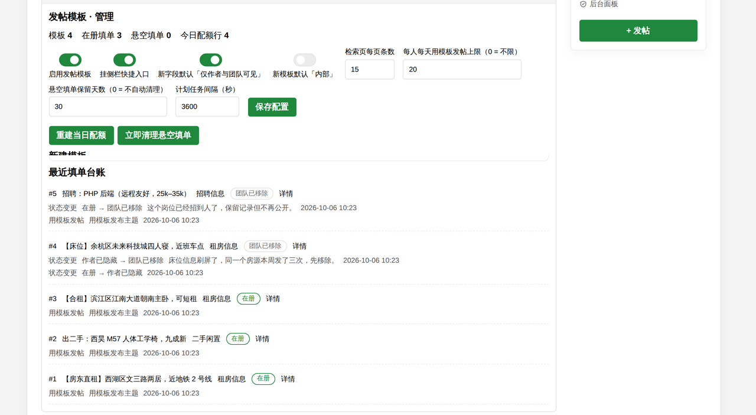Click the 检索页每页条数 input field
Image resolution: width=756 pixels, height=415 pixels.
[370, 69]
